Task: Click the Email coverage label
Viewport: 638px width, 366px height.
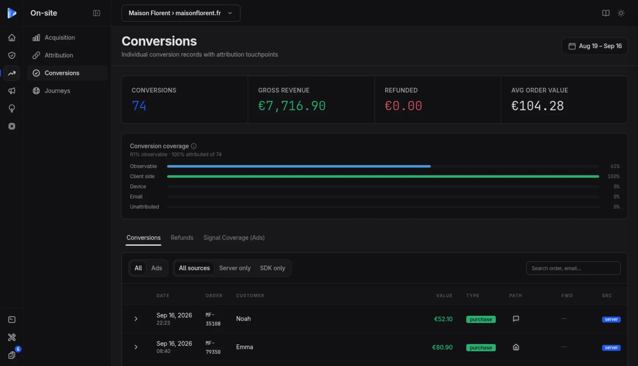Action: coord(136,197)
